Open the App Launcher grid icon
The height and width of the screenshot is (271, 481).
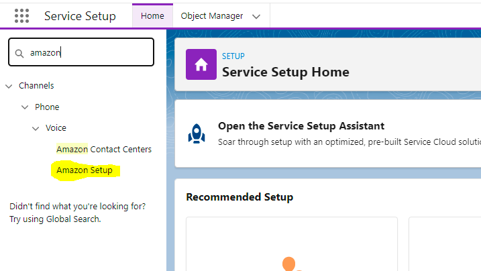coord(21,15)
